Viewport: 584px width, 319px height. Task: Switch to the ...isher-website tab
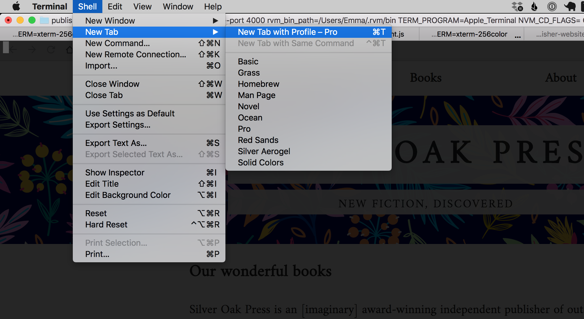point(554,34)
